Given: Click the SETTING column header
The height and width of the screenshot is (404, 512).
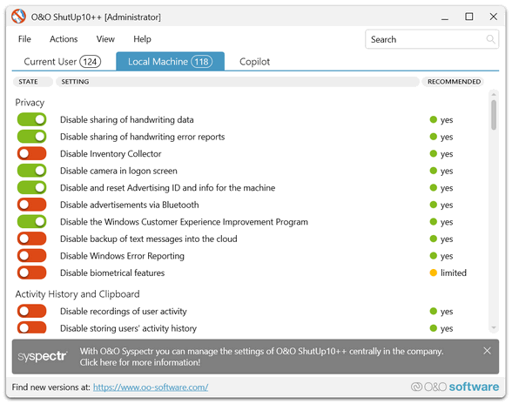Looking at the screenshot, I should (x=238, y=82).
